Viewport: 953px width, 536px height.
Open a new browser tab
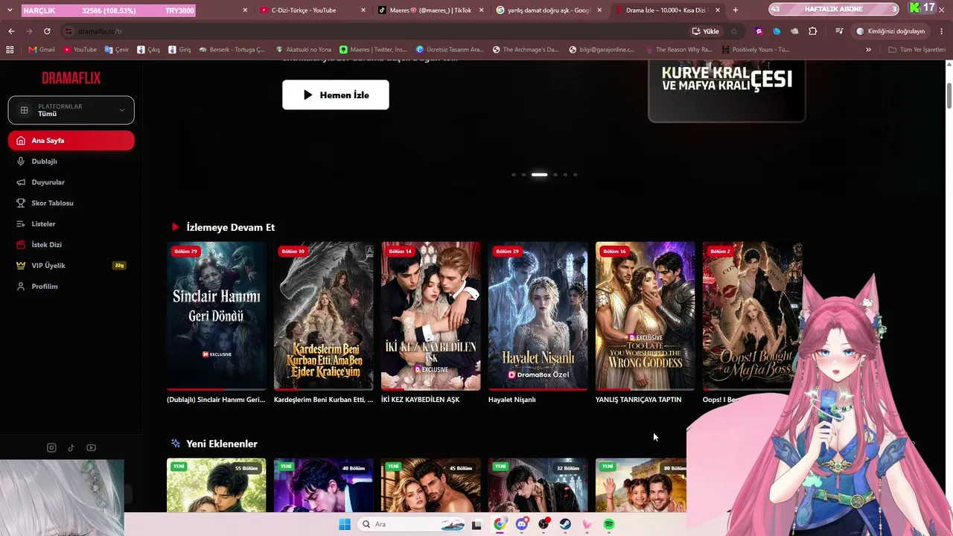pos(736,10)
